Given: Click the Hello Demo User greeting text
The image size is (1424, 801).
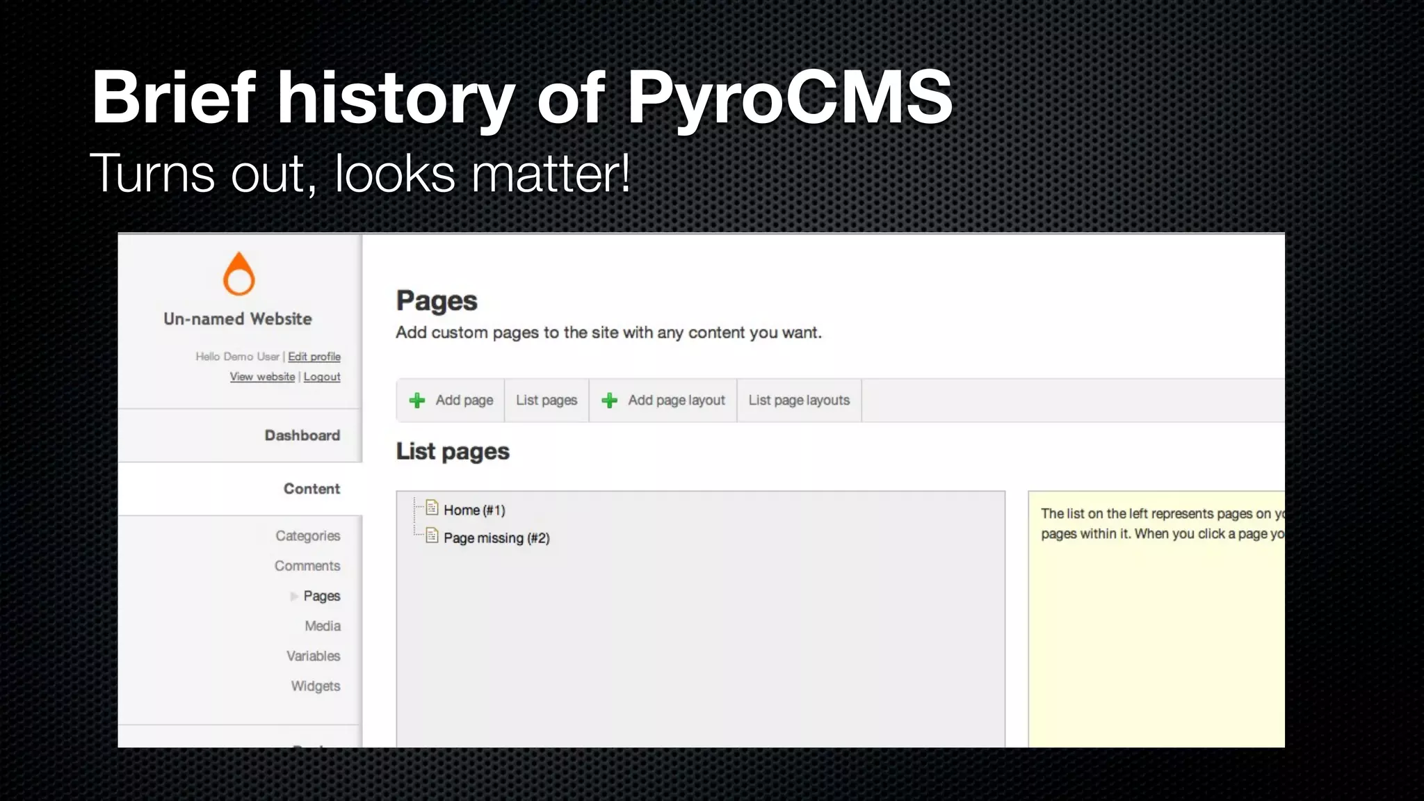Looking at the screenshot, I should point(237,357).
